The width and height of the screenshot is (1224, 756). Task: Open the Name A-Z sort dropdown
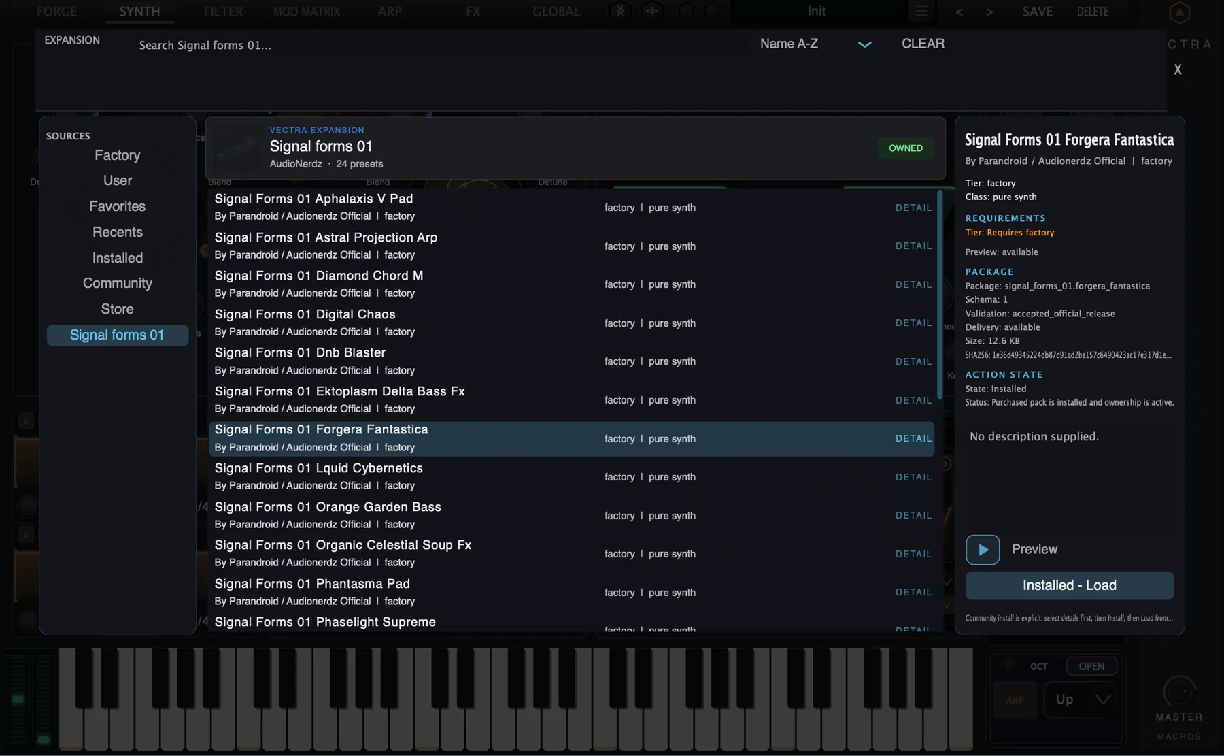point(815,44)
